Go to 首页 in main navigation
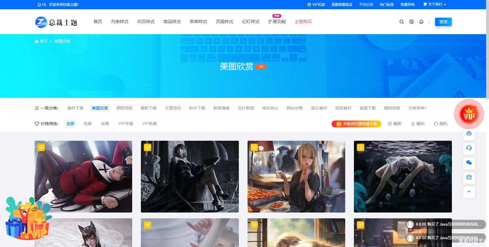Image resolution: width=489 pixels, height=247 pixels. point(98,22)
